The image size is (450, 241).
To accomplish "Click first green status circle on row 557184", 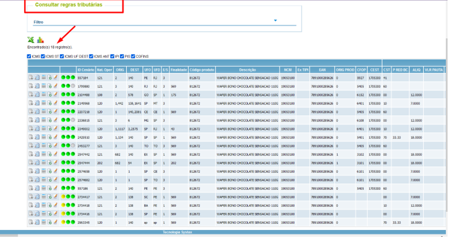I will 63,77.
